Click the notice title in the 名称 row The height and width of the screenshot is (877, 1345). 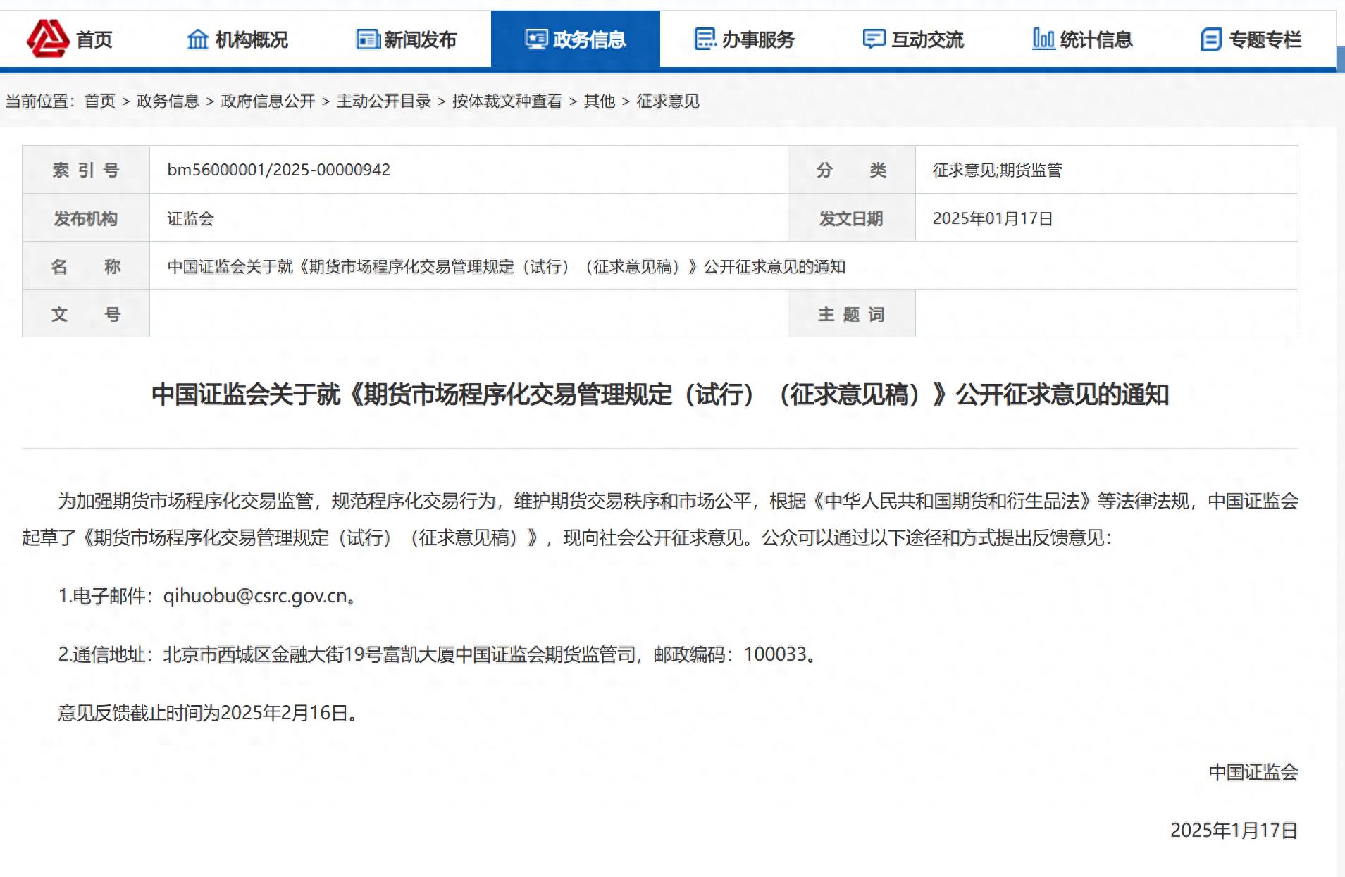click(x=508, y=267)
